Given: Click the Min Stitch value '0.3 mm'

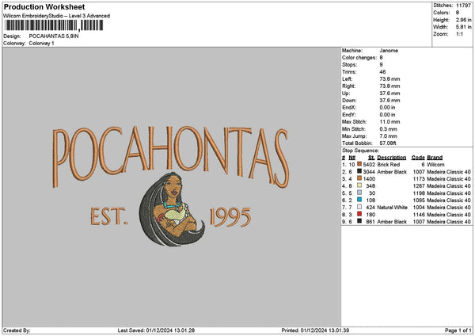Looking at the screenshot, I should [x=389, y=129].
